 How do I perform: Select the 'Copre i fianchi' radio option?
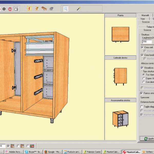pyautogui.click(x=143, y=78)
